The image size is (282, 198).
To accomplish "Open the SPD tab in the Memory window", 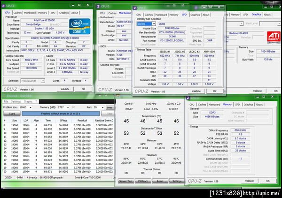I will click(x=237, y=105).
